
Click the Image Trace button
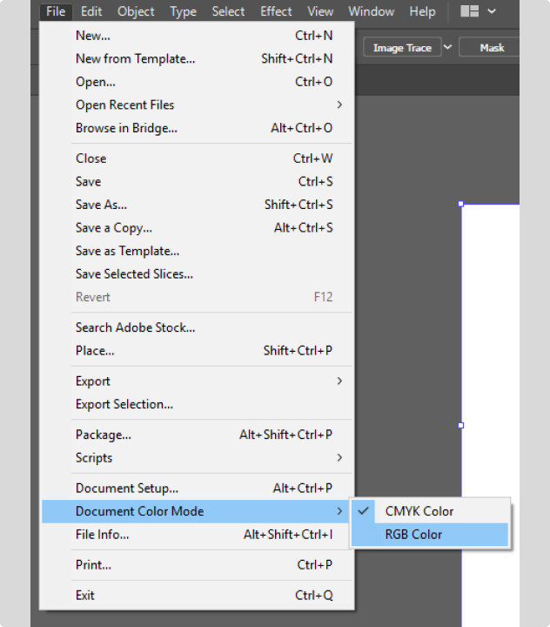(x=402, y=48)
